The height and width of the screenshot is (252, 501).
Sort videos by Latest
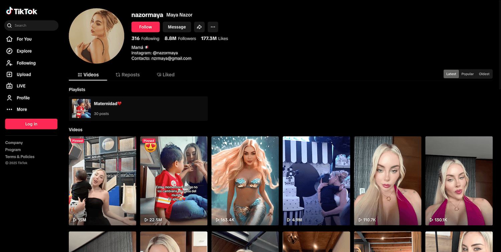(x=451, y=74)
